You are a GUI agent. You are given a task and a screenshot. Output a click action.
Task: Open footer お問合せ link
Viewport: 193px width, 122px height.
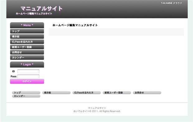(x=147, y=93)
